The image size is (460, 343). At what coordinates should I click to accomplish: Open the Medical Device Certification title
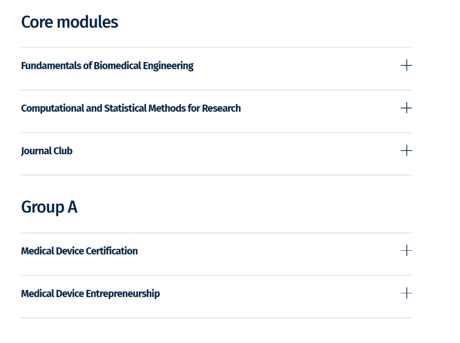79,251
